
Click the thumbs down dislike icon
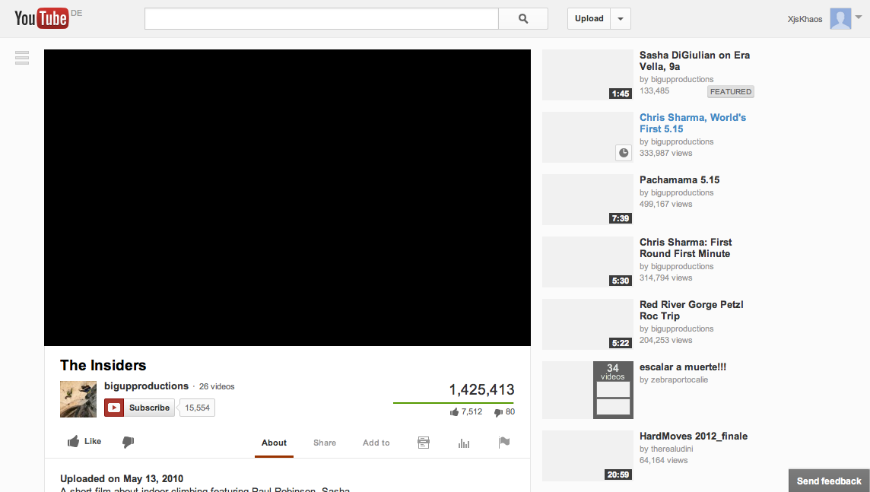[129, 442]
